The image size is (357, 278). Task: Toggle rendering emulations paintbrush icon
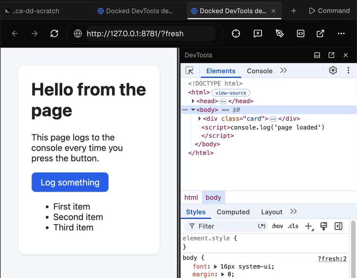[323, 226]
